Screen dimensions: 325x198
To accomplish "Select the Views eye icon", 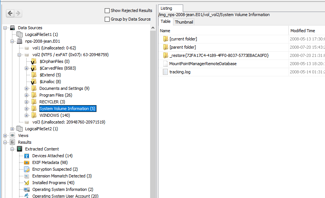I will [12, 135].
